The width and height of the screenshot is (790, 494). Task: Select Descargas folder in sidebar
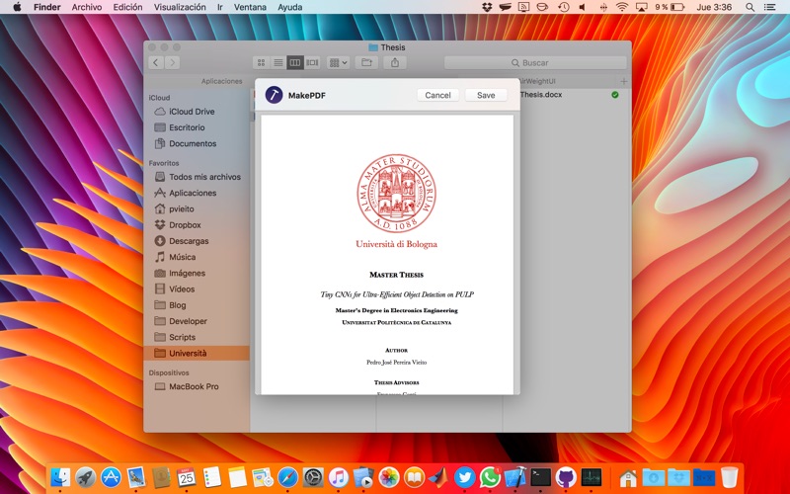[189, 241]
